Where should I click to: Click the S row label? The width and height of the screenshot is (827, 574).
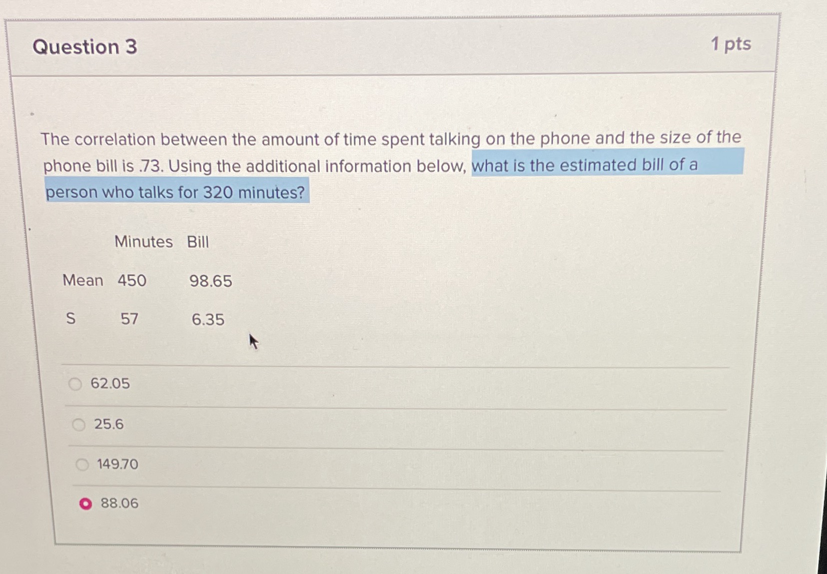pos(70,319)
